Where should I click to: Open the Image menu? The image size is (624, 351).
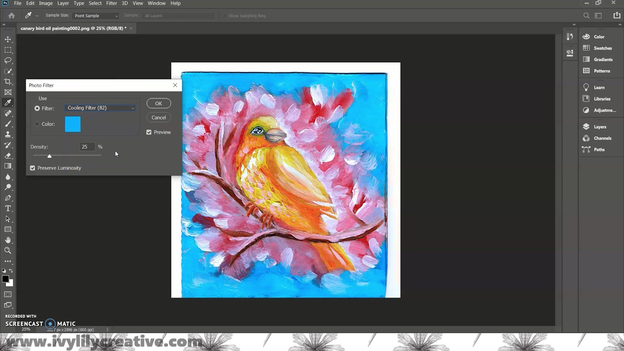tap(46, 3)
